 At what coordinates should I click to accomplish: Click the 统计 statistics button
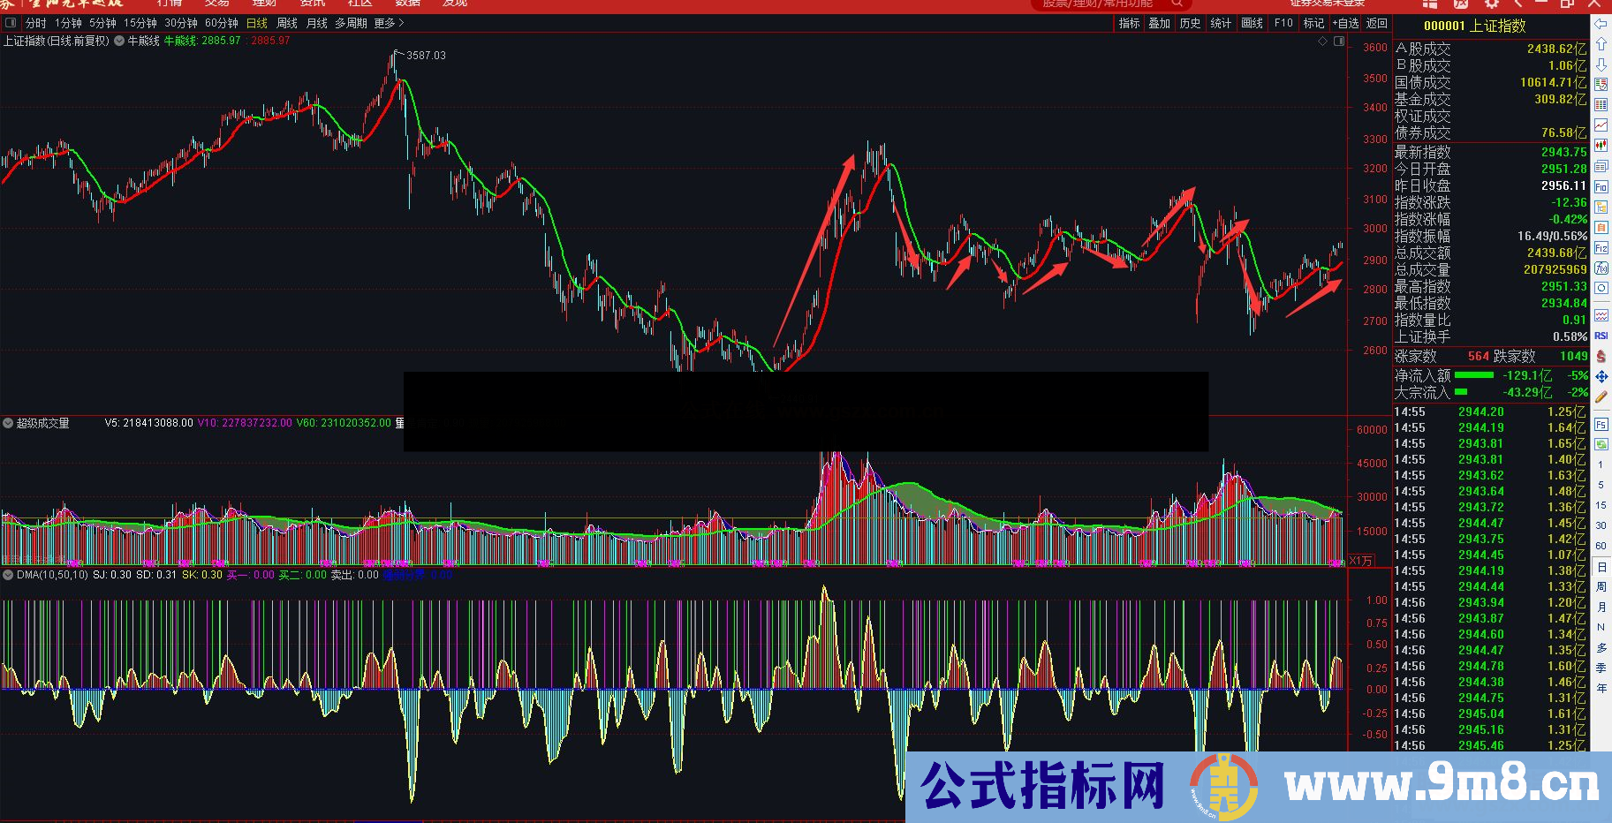coord(1221,24)
